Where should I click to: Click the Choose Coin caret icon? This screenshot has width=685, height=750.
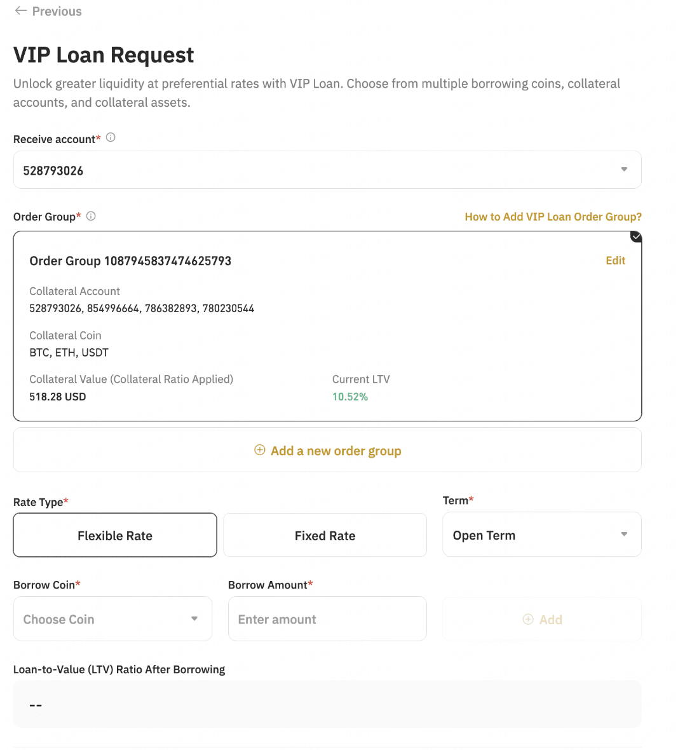194,618
